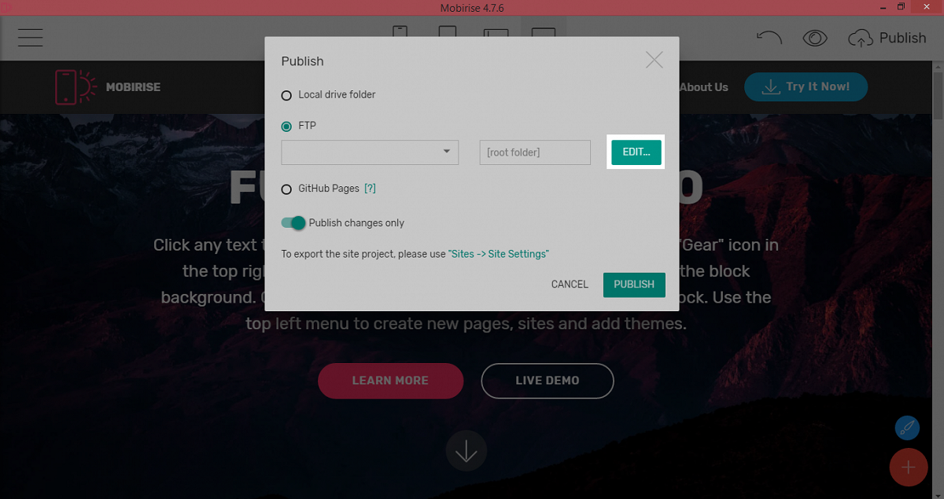Expand the FTP connection dropdown
This screenshot has width=944, height=499.
point(370,152)
